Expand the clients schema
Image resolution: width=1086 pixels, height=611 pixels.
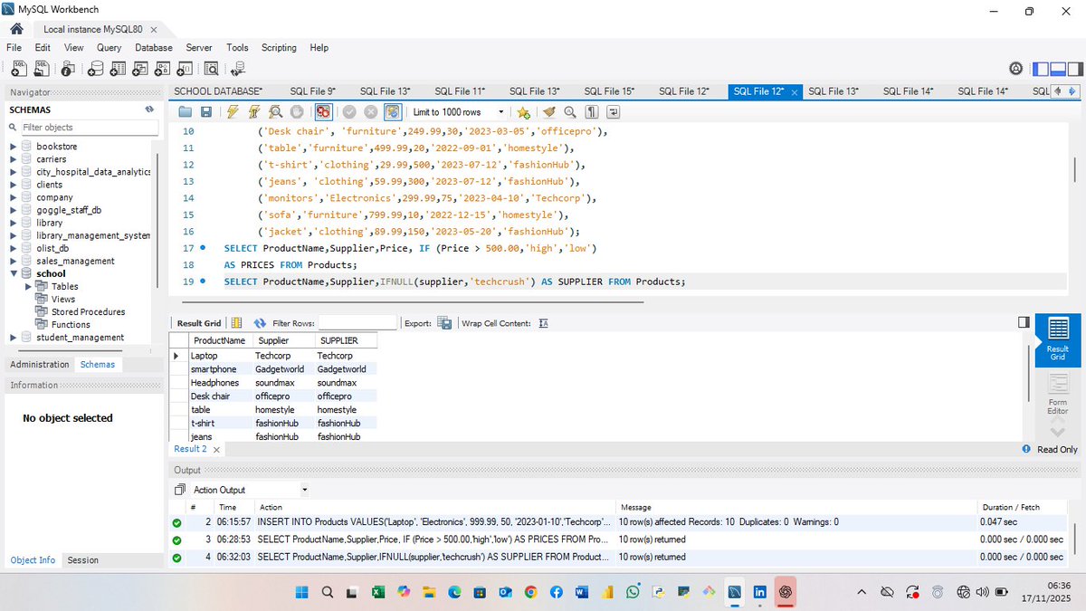point(13,185)
